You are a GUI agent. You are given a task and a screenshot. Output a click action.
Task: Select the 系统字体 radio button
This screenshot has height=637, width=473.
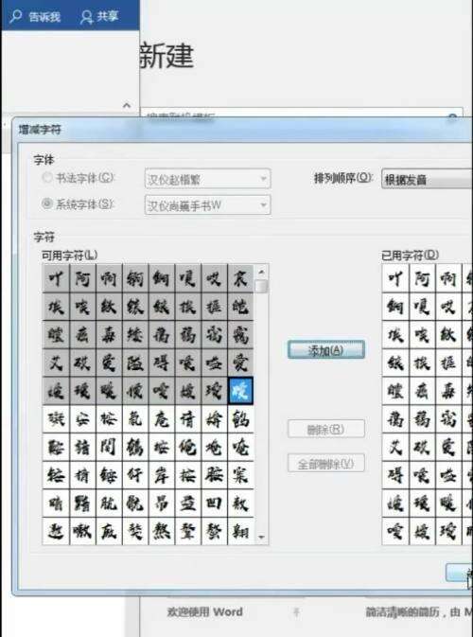(x=47, y=203)
